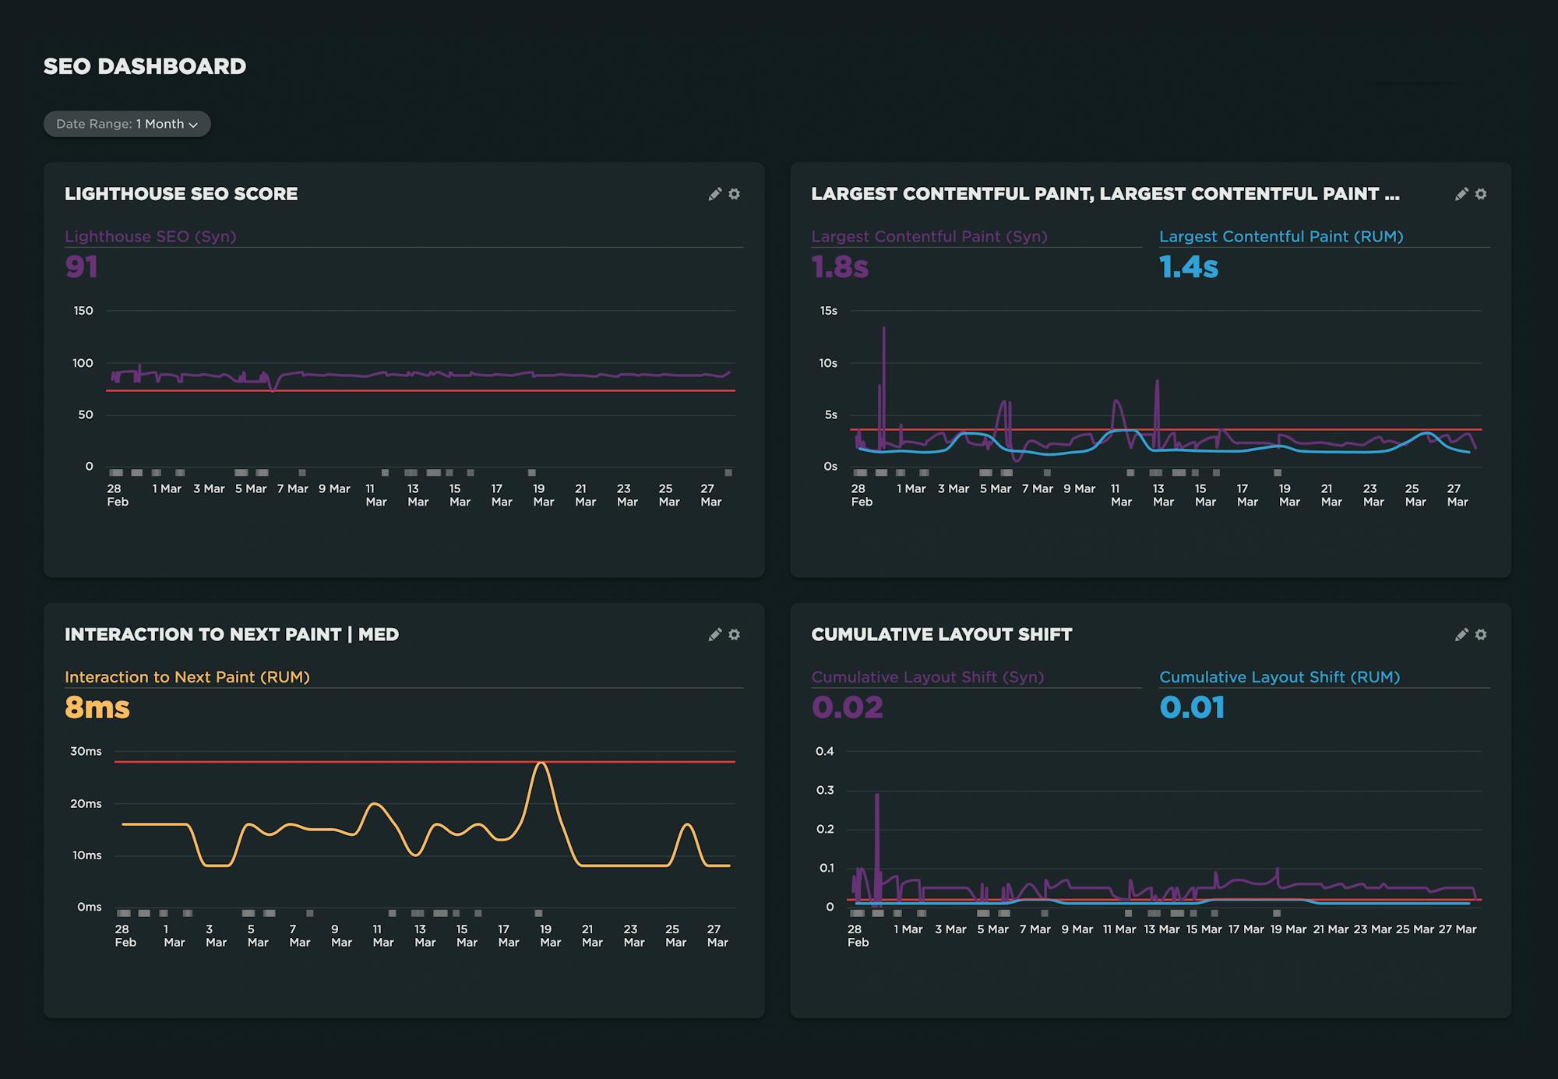Toggle Cumulative Layout Shift (Syn) legend
Viewport: 1558px width, 1079px height.
[x=927, y=678]
